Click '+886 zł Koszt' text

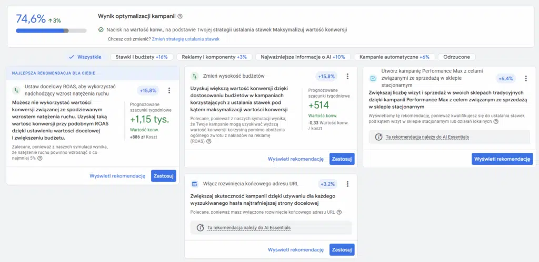point(143,137)
